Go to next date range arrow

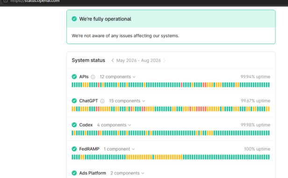click(x=165, y=60)
